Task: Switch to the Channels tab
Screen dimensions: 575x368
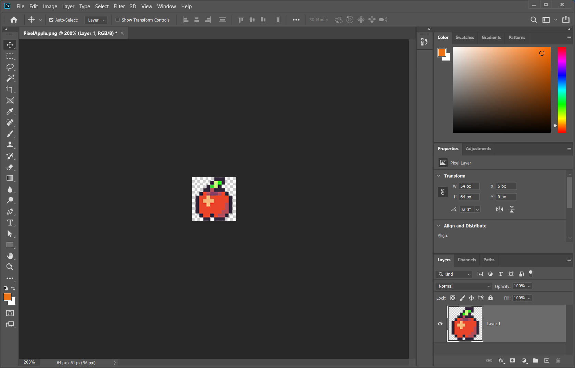Action: click(x=467, y=260)
